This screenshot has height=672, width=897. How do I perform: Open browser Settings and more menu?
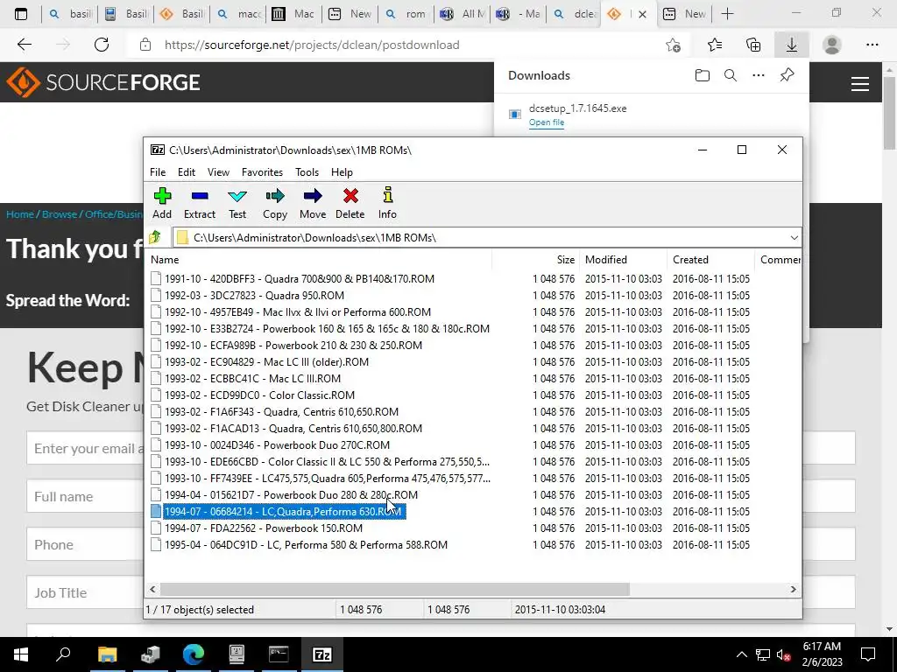[x=872, y=45]
